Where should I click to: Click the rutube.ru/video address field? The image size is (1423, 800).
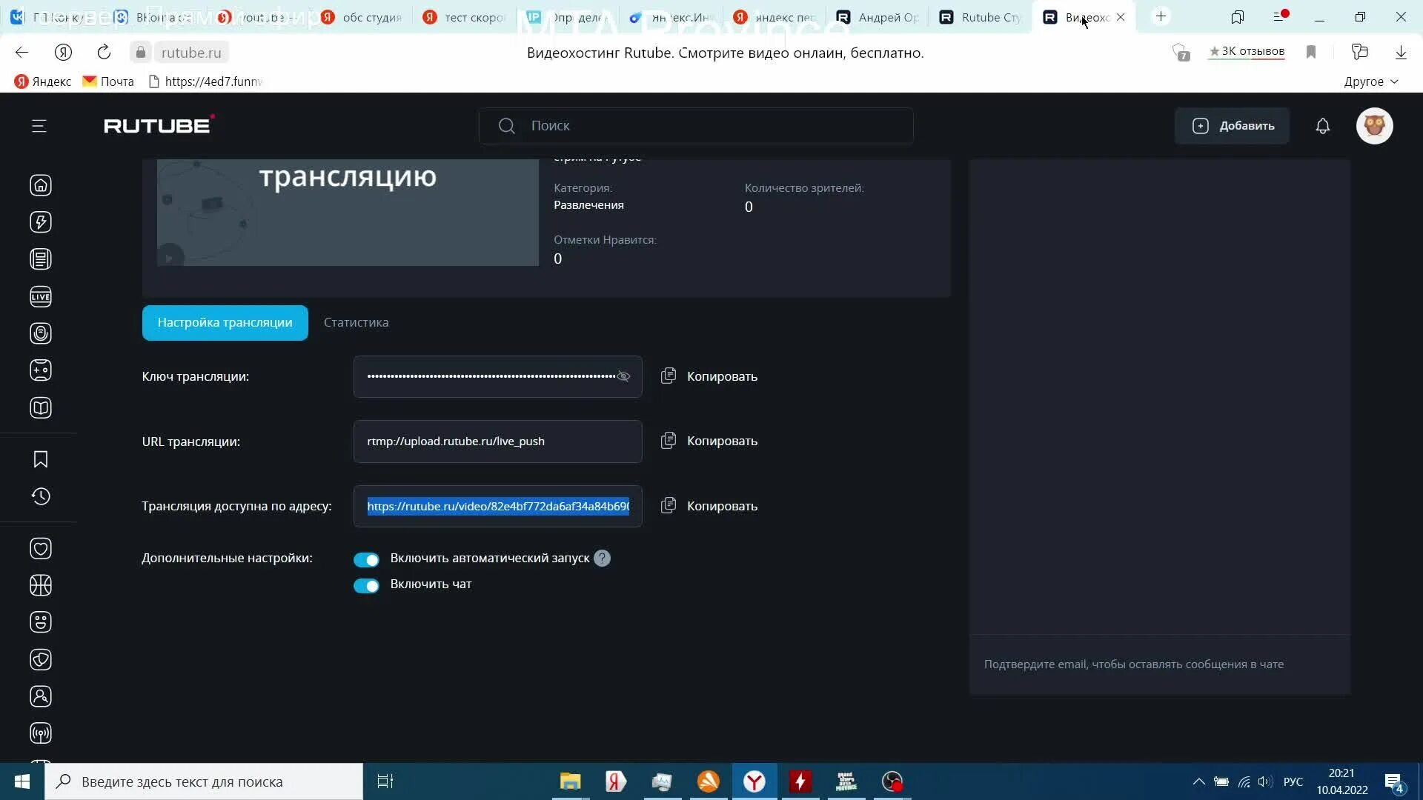pos(498,506)
